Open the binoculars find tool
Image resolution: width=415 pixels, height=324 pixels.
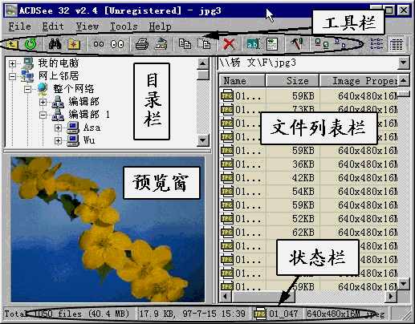click(x=55, y=44)
